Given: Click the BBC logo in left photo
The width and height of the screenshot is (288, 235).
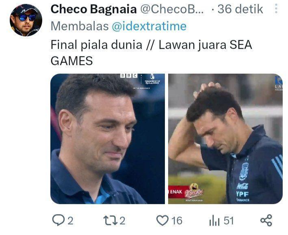Looking at the screenshot, I should click(129, 75).
